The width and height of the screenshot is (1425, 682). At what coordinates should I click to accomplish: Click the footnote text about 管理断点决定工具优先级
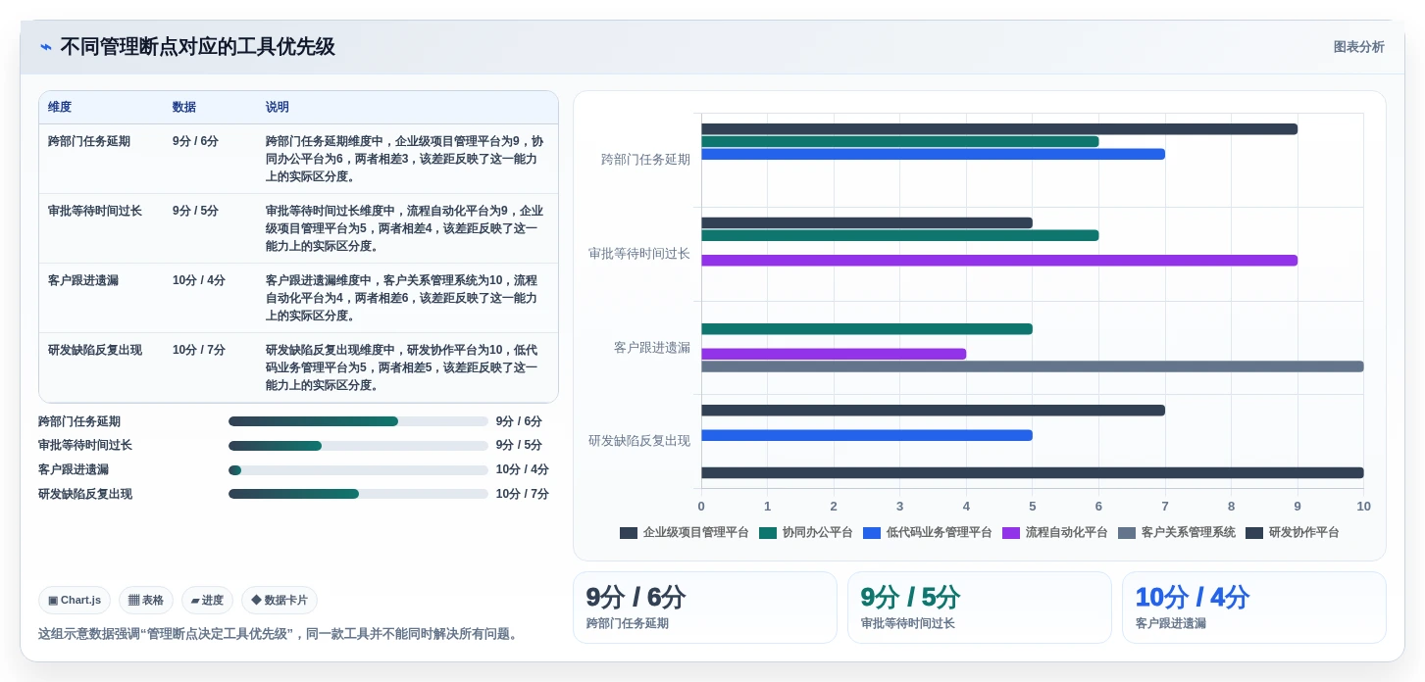278,634
